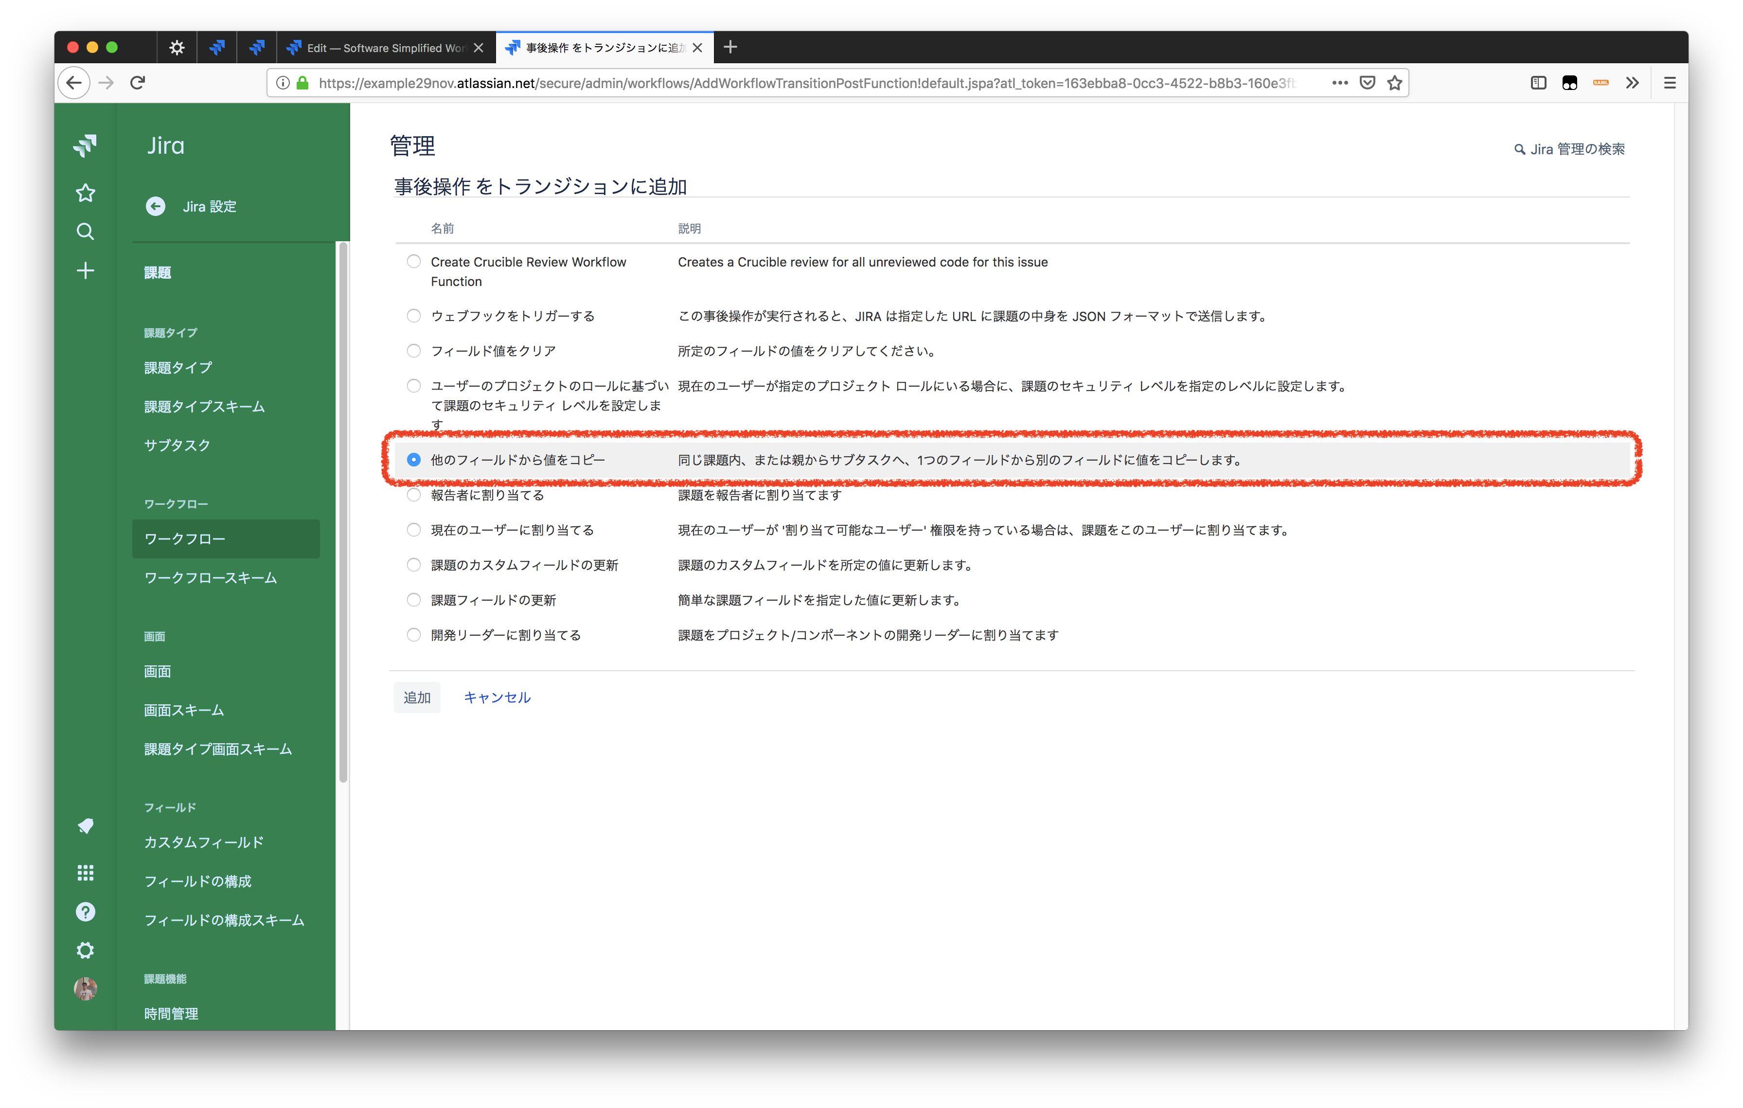Screen dimensions: 1743x1108
Task: Switch to the Edit Software Simplified Workflow tab
Action: 385,48
